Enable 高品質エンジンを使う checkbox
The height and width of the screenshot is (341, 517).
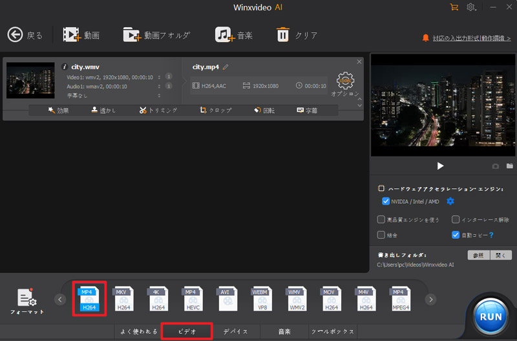381,219
